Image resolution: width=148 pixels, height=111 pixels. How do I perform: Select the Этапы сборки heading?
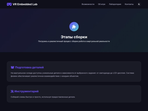[x=74, y=37]
